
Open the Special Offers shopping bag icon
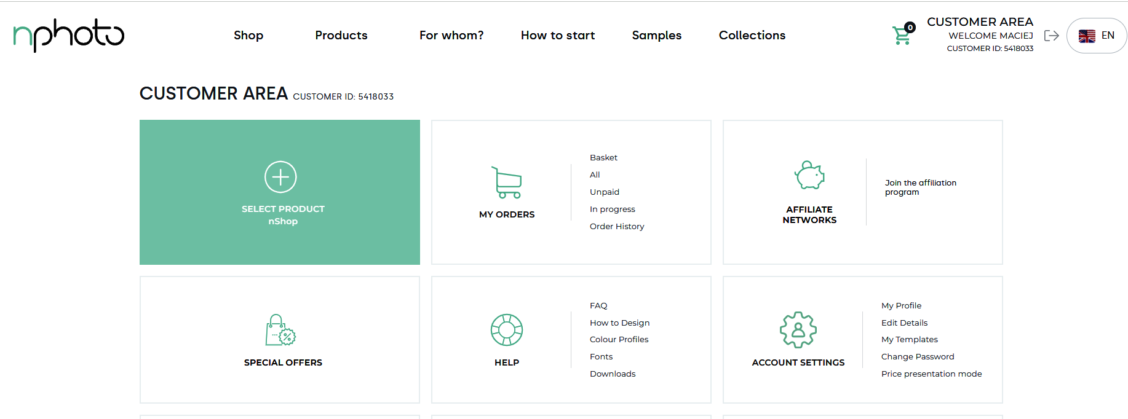click(x=280, y=331)
